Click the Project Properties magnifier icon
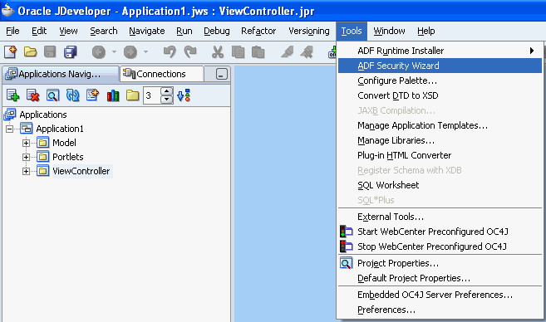This screenshot has width=546, height=322. point(346,263)
